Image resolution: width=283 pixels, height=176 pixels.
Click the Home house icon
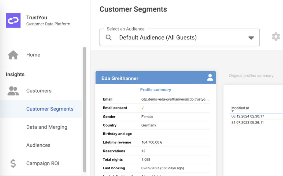[x=13, y=55]
